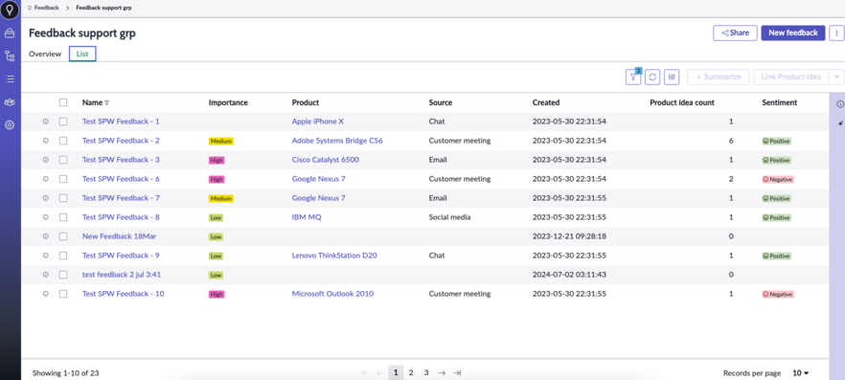The width and height of the screenshot is (845, 380).
Task: Open the Apple iPhone X product link
Action: 317,122
